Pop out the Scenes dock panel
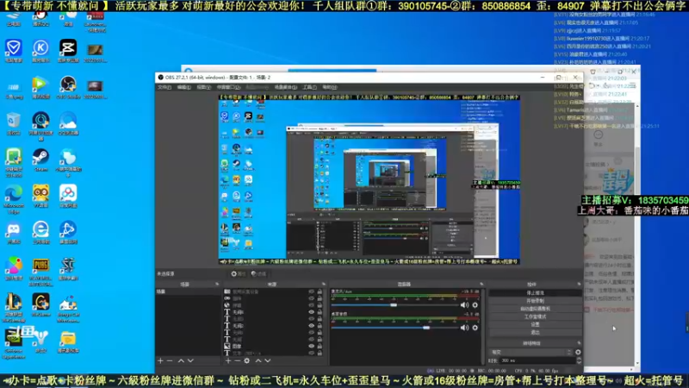 pos(217,285)
